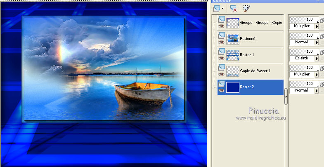Toggle the link icon of Raster 1

click(x=322, y=52)
